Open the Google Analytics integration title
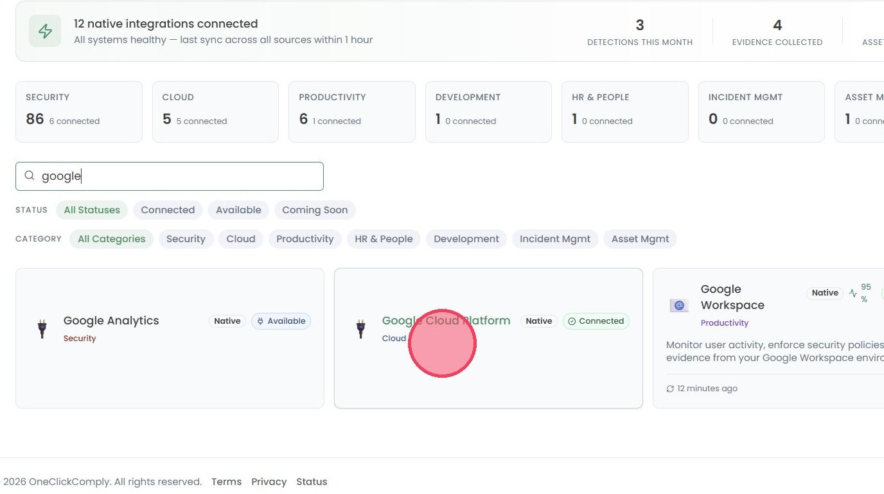The image size is (884, 494). 111,321
